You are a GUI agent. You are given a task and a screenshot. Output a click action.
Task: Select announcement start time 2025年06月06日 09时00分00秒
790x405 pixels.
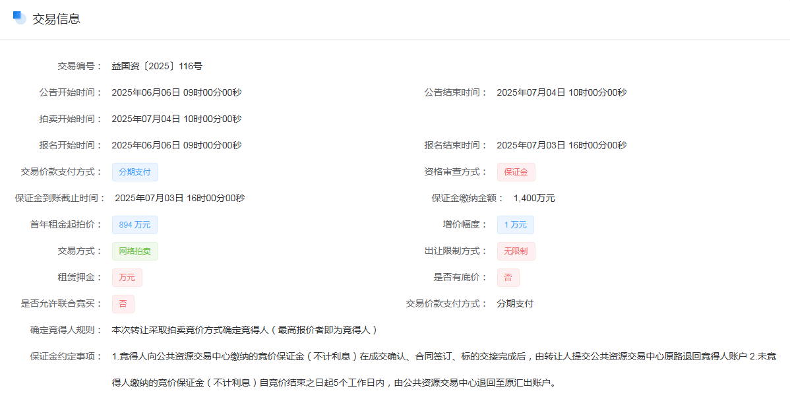[177, 93]
